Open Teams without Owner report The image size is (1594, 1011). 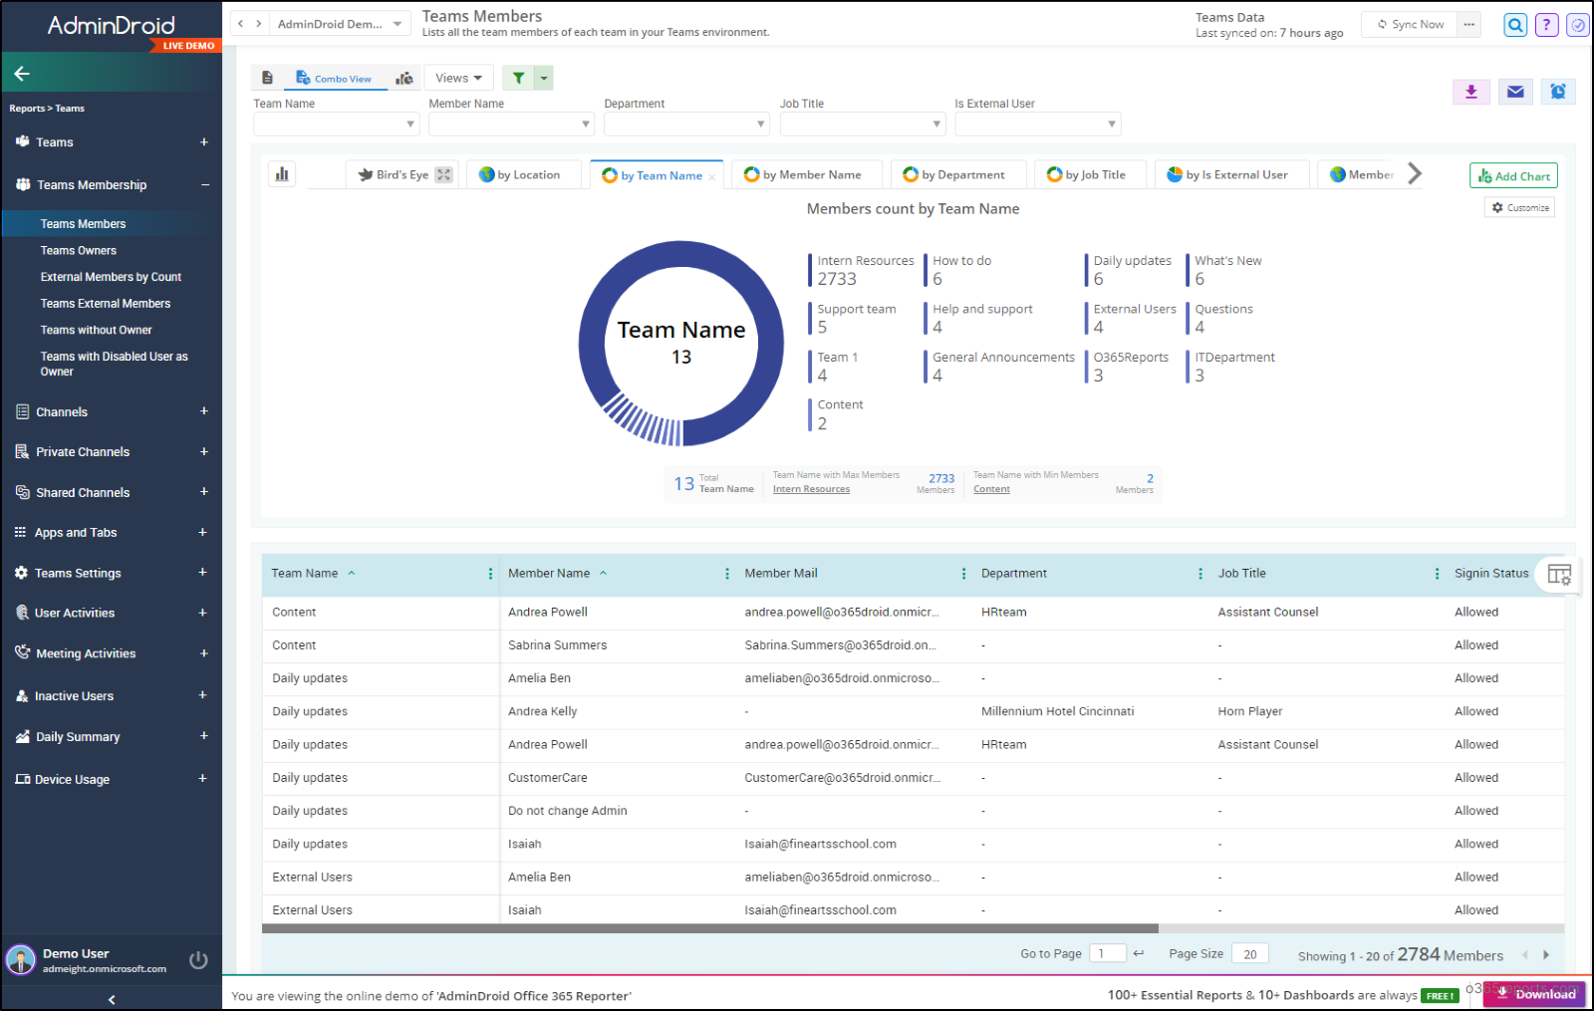click(x=97, y=330)
